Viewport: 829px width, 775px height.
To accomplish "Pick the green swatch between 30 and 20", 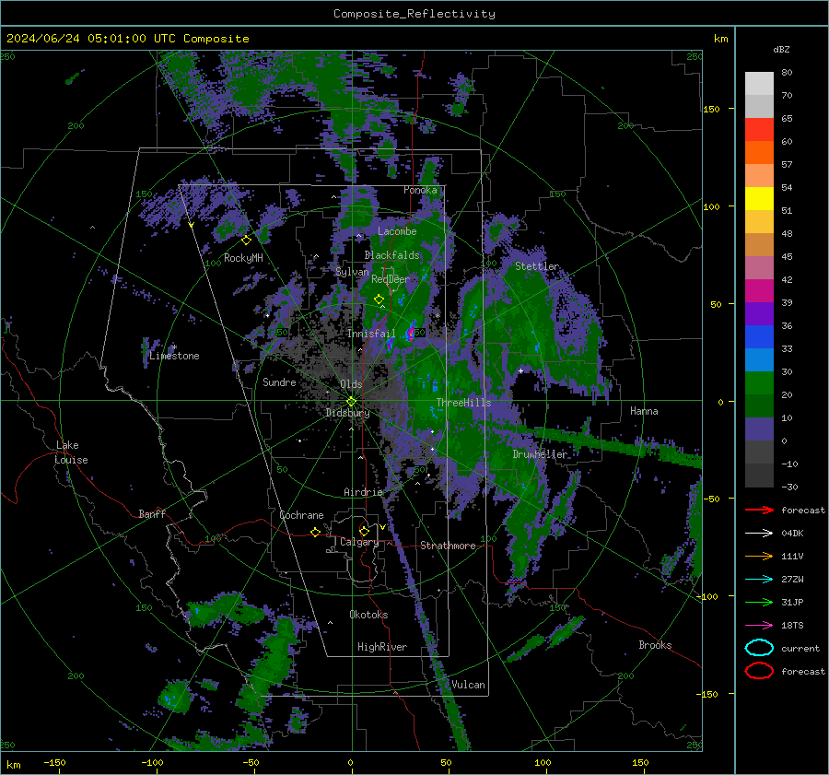I will point(759,383).
